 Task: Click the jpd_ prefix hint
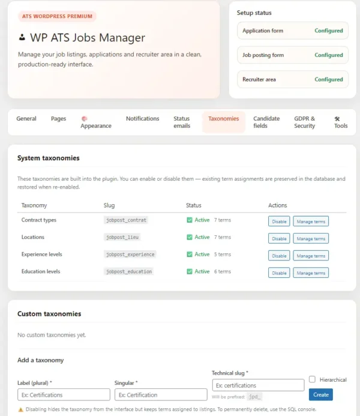[x=254, y=397]
